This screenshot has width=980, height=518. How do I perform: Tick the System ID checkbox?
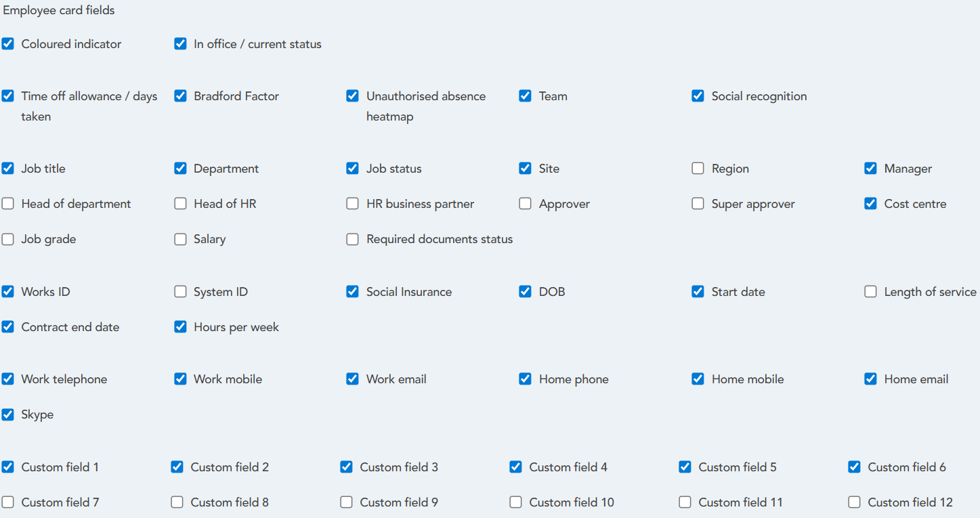click(x=180, y=292)
